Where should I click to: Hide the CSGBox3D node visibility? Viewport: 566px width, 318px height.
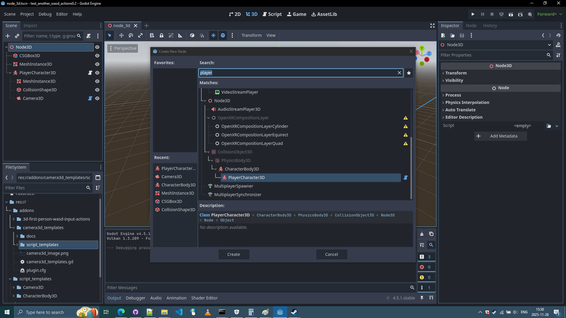pos(97,56)
